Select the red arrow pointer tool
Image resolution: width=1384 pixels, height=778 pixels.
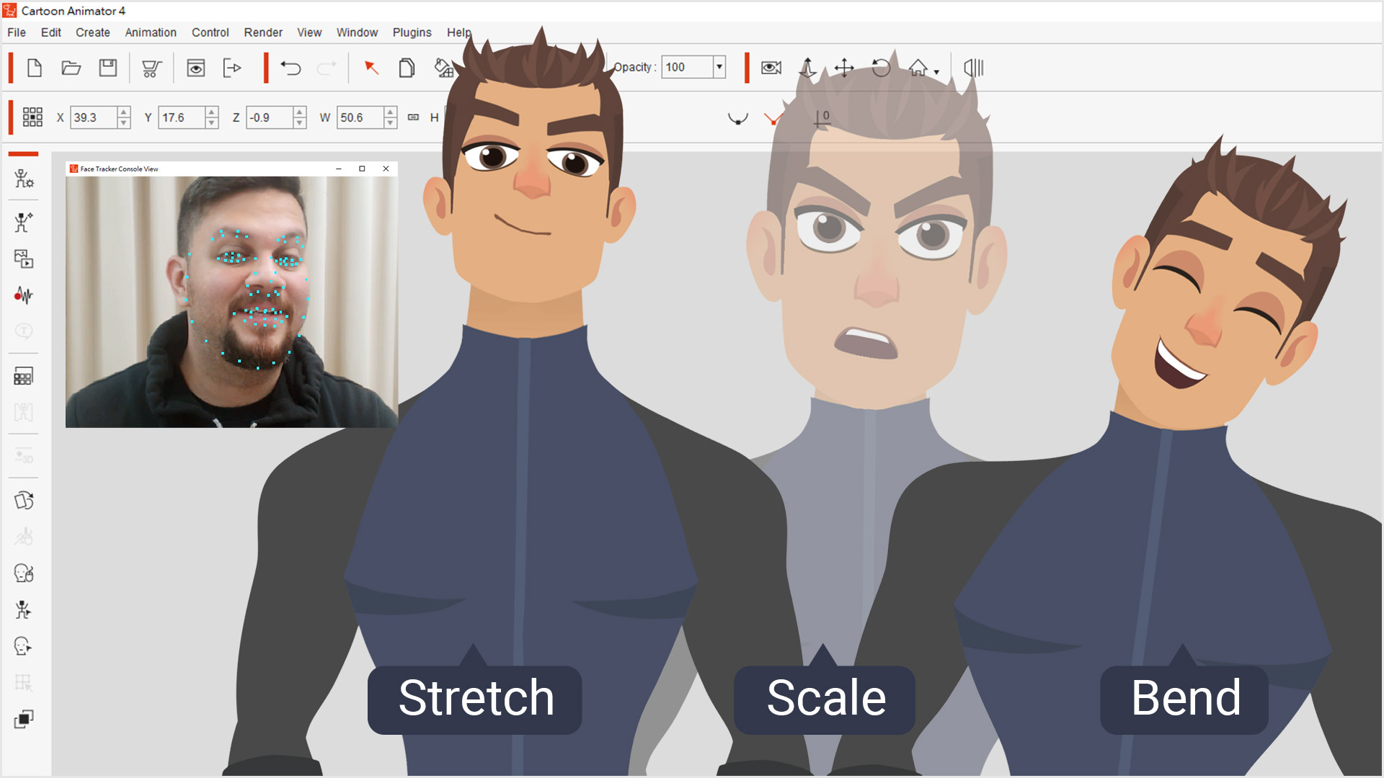coord(371,68)
